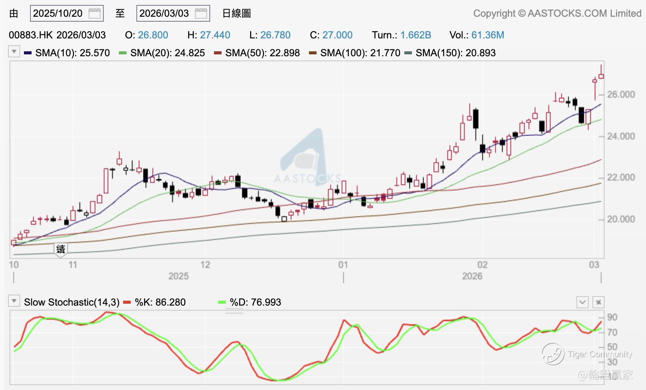The height and width of the screenshot is (390, 646).
Task: Click the 績 earnings marker on the timeline
Action: point(61,249)
